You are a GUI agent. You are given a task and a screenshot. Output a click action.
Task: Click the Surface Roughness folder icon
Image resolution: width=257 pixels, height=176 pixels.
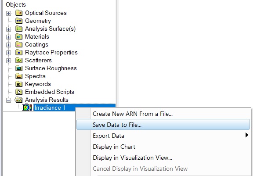(x=19, y=68)
